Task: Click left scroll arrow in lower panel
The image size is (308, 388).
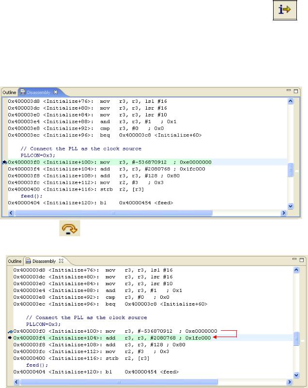Action: pos(16,382)
